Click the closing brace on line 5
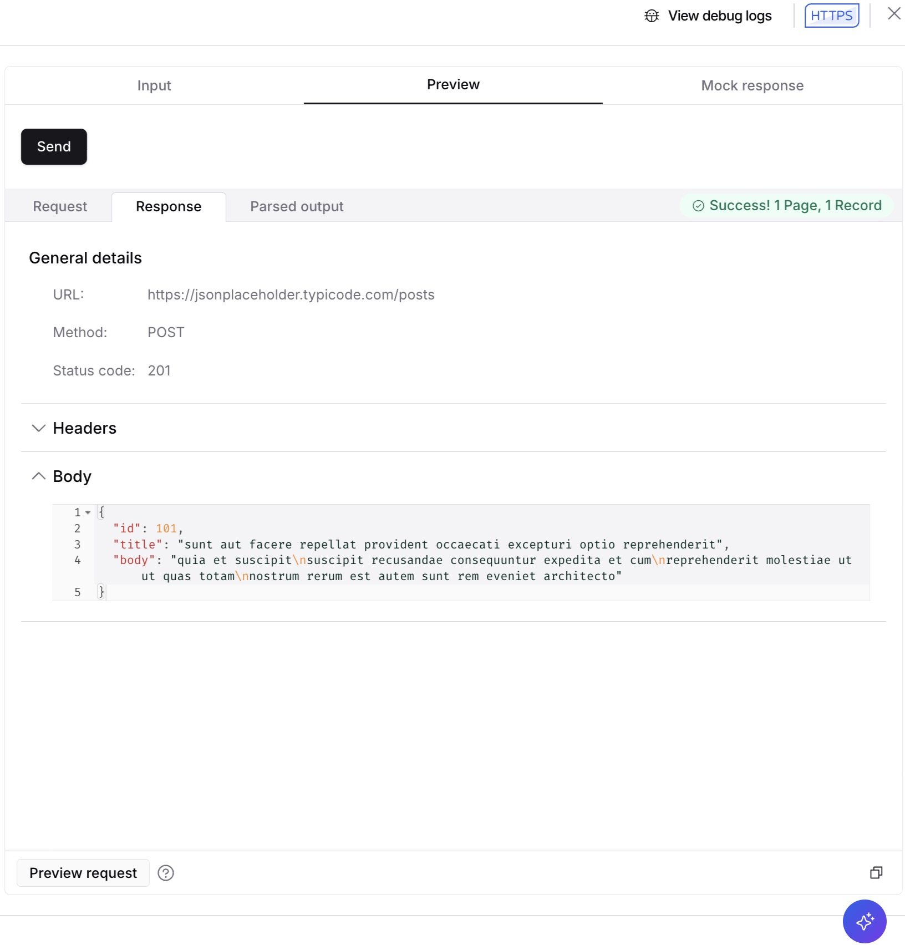The image size is (905, 945). [101, 592]
